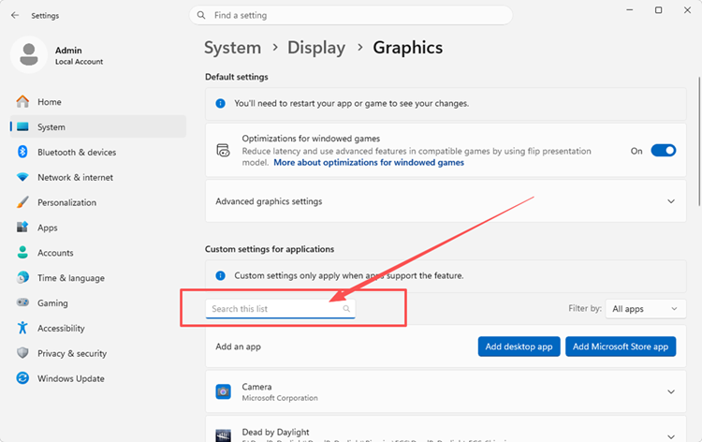Click the Home house icon
Image resolution: width=702 pixels, height=442 pixels.
click(x=22, y=101)
